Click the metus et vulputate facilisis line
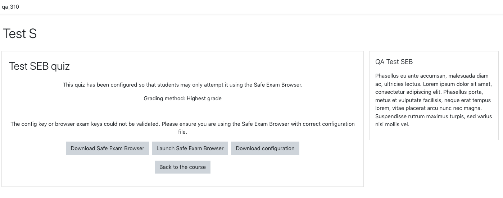 click(433, 100)
